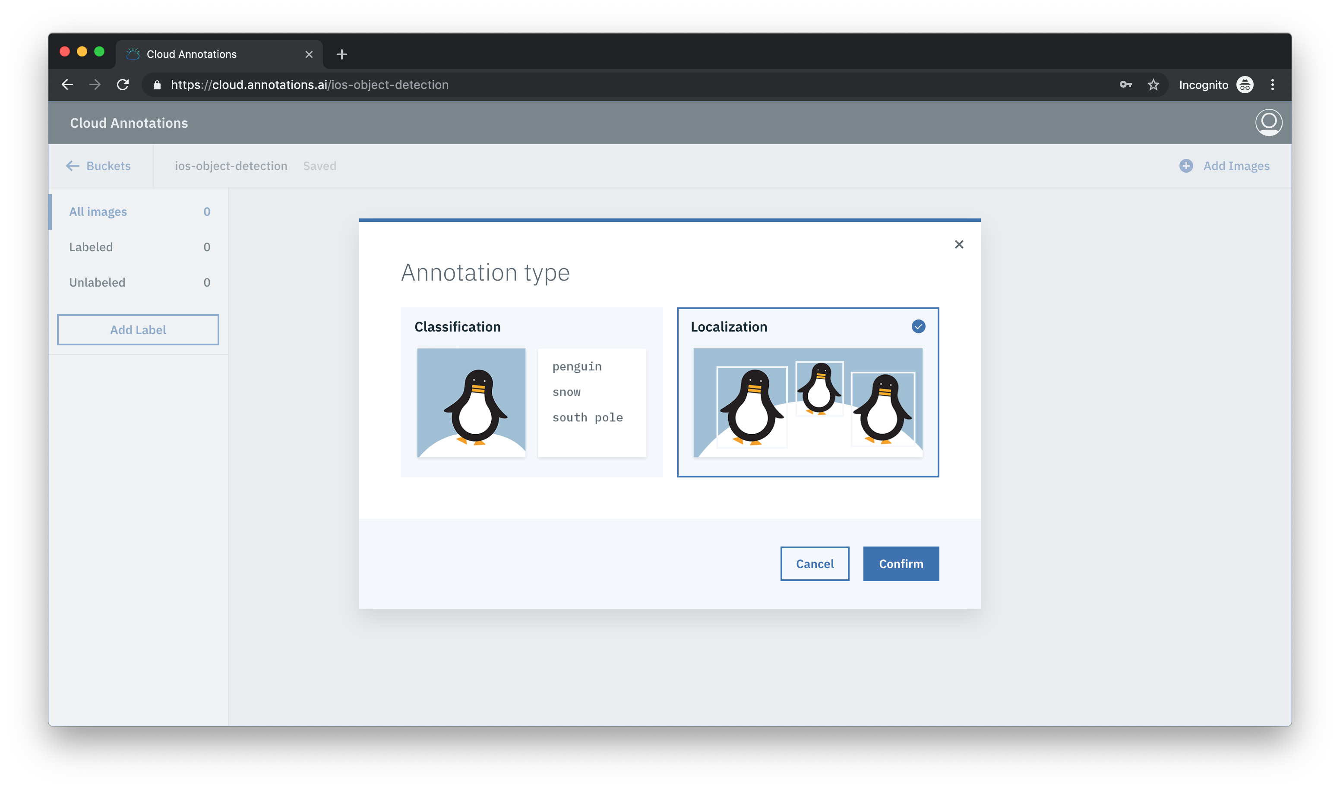
Task: Select the Cloud Annotations browser tab
Action: click(x=219, y=54)
